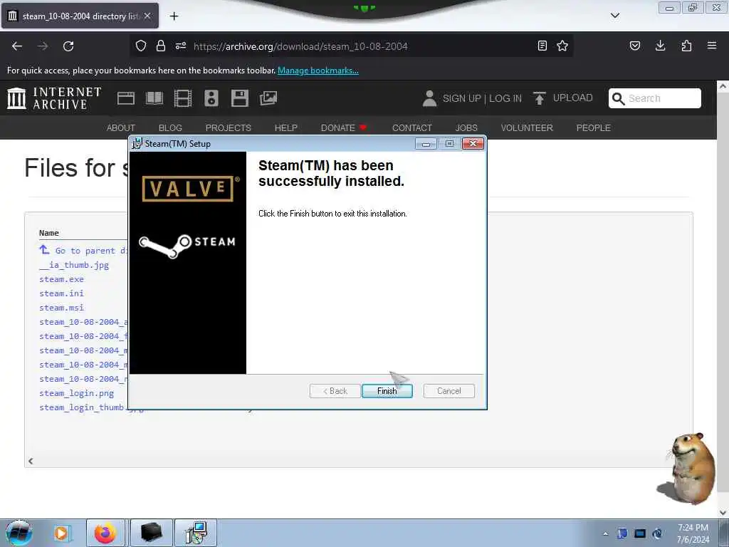Image resolution: width=729 pixels, height=547 pixels.
Task: Select the installer setup taskbar icon
Action: pyautogui.click(x=196, y=533)
